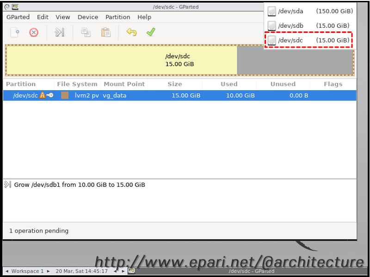Switch to previous workspace with the left arrow
Image resolution: width=370 pixels, height=277 pixels.
[x=7, y=271]
